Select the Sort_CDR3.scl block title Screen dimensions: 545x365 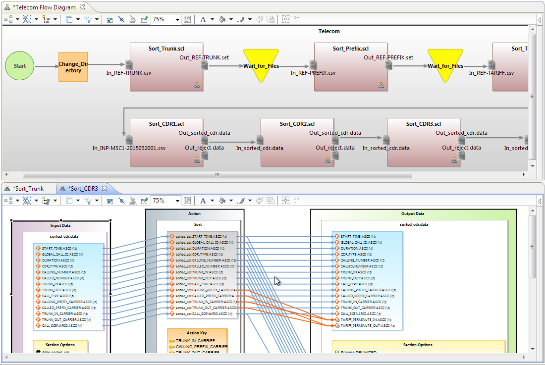coord(424,124)
